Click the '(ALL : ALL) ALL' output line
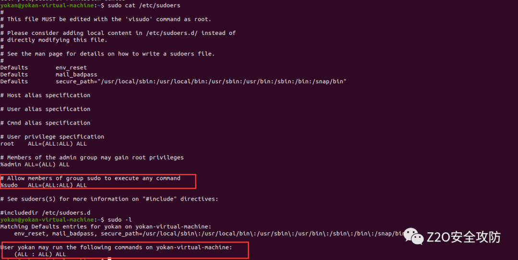518x260 pixels. (40, 254)
